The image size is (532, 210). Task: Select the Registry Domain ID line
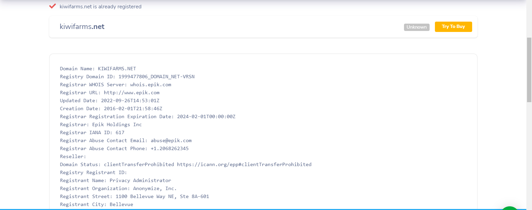pos(127,77)
